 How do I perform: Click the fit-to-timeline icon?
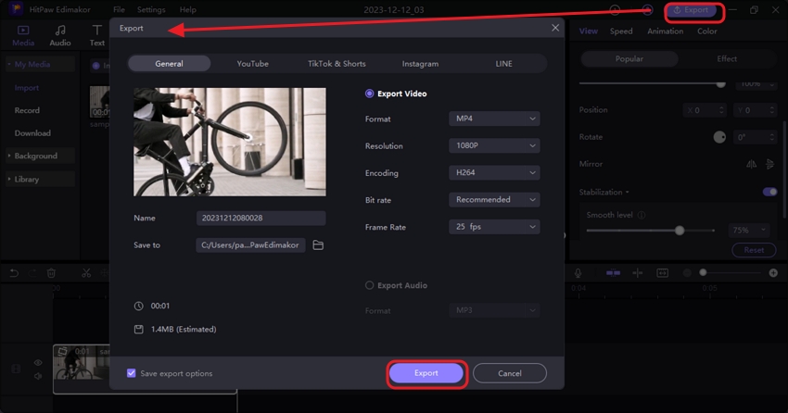pos(662,273)
